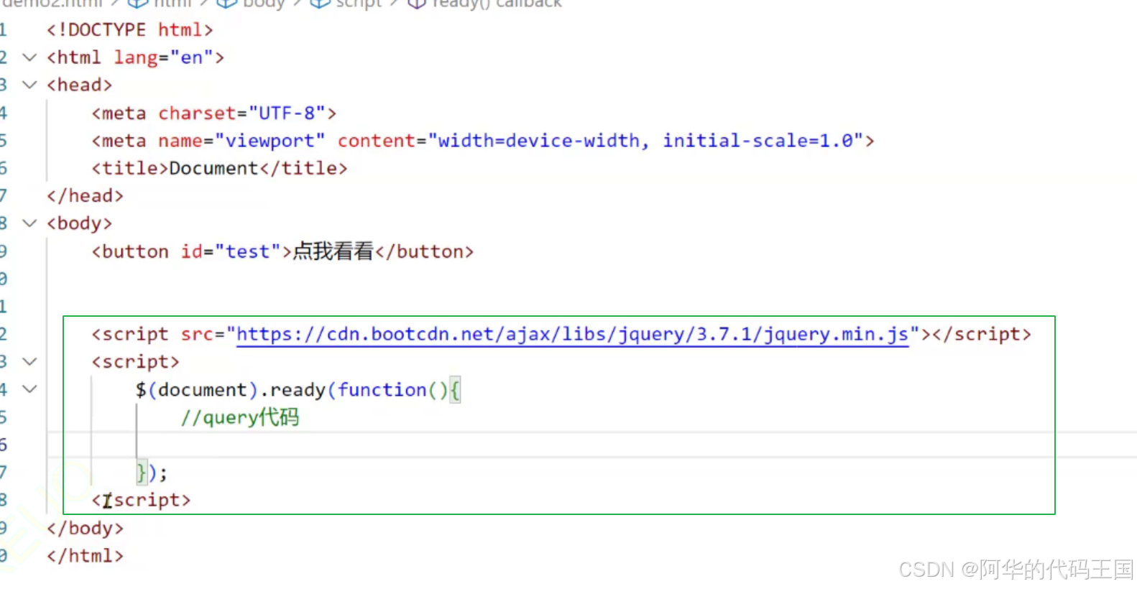Click the closing </html> tag

tap(85, 556)
